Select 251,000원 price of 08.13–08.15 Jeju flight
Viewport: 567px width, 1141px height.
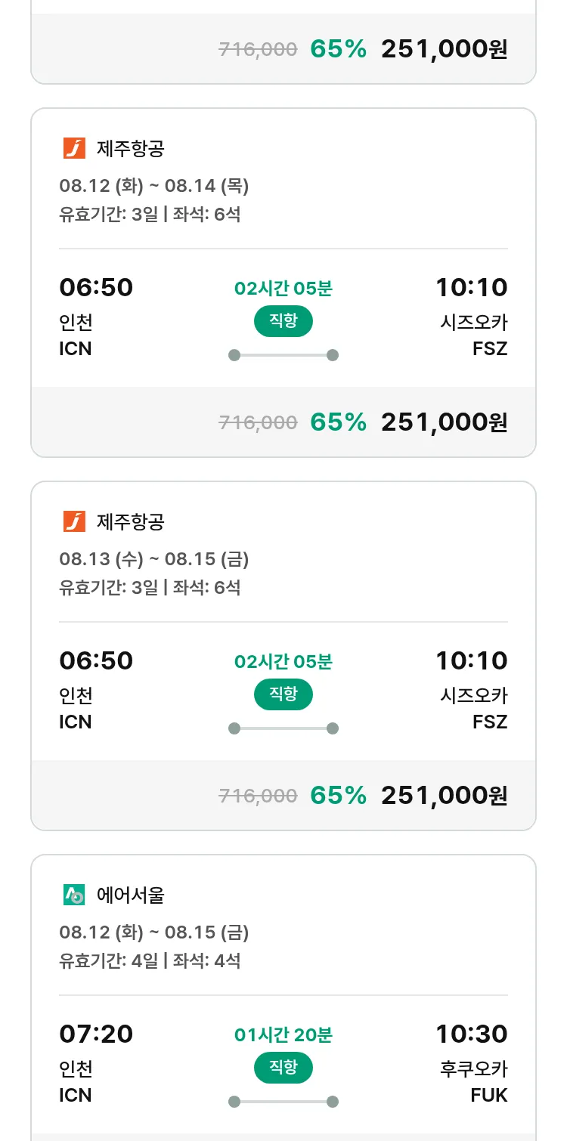pyautogui.click(x=444, y=796)
